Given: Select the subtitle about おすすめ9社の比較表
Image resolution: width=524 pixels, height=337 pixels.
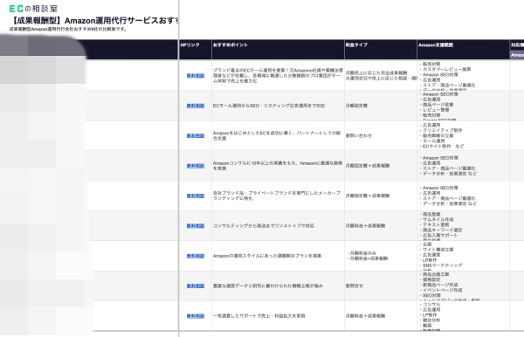Looking at the screenshot, I should point(68,29).
